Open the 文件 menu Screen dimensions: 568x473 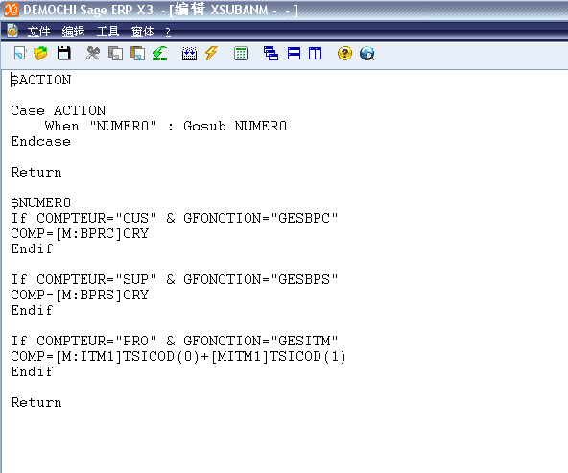point(38,32)
